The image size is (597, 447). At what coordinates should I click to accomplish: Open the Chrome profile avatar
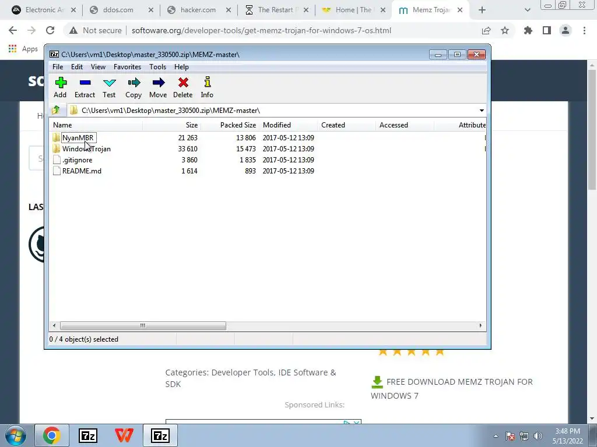tap(566, 30)
